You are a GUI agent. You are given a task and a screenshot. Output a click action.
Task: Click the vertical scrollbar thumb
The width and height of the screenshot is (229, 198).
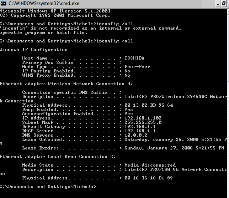pos(228,48)
